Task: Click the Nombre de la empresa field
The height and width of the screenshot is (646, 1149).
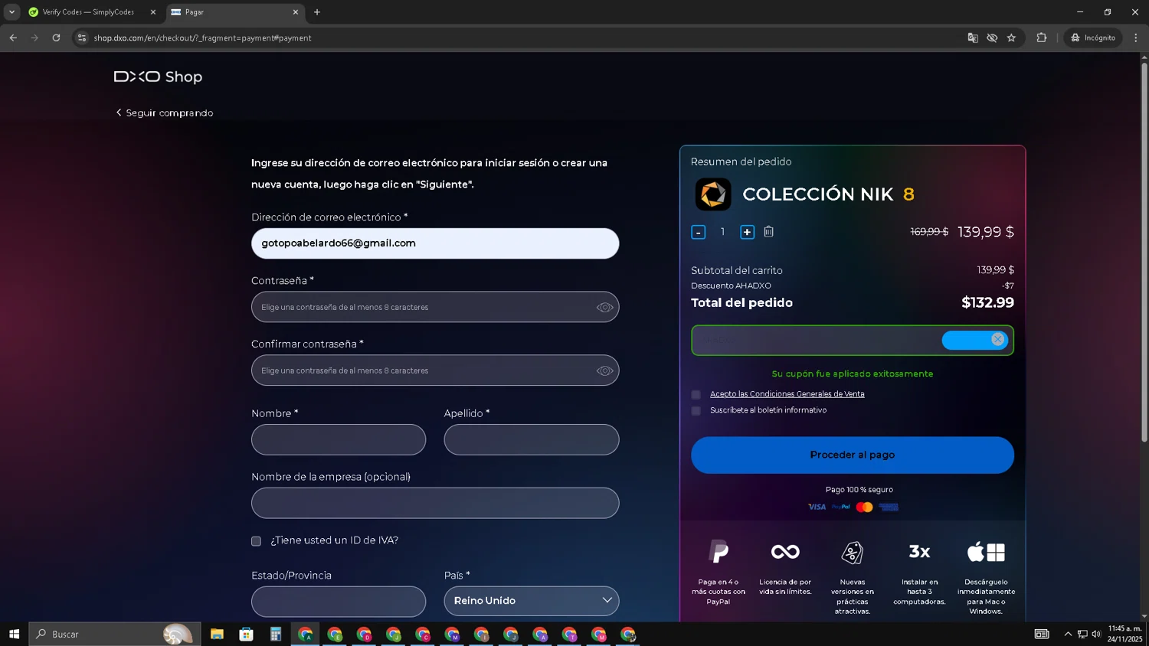Action: (x=435, y=503)
